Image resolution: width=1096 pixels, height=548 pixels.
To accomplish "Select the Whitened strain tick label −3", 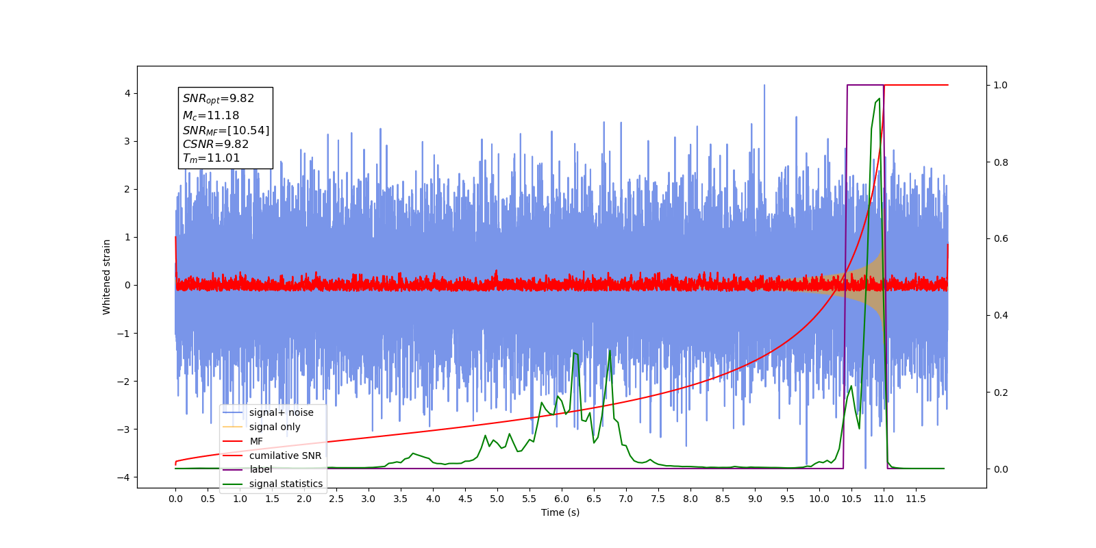I will pos(124,429).
